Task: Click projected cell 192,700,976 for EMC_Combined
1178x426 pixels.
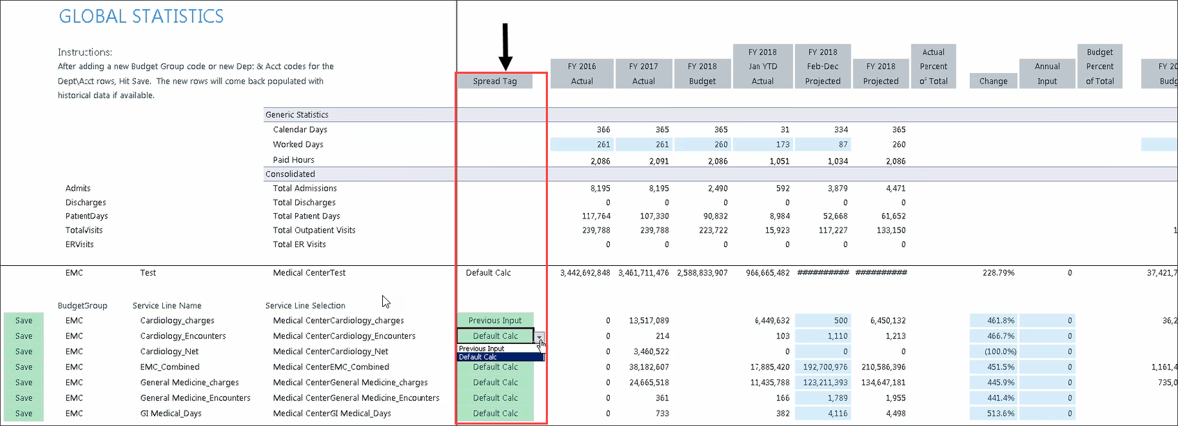Action: 822,367
